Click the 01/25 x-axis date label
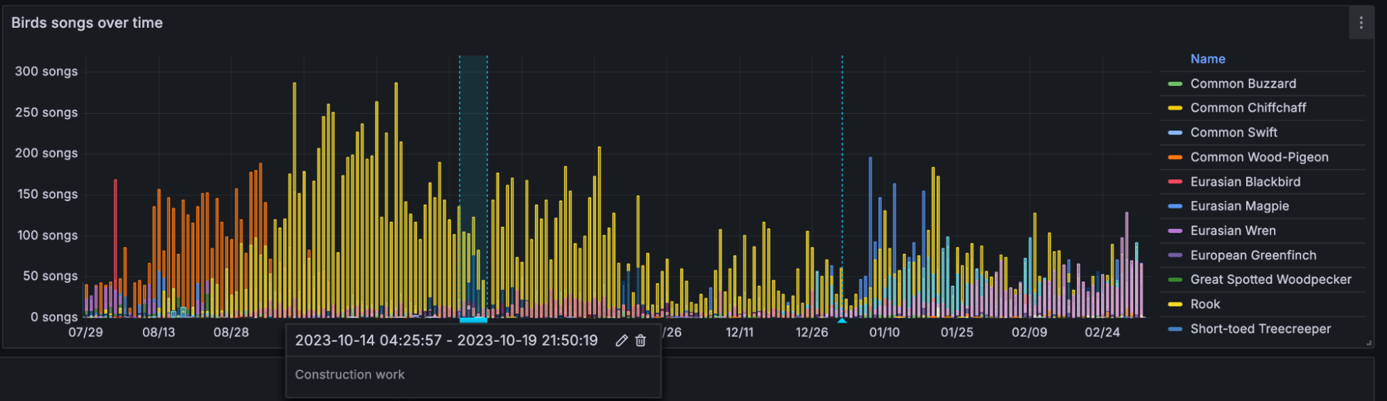This screenshot has width=1387, height=401. pos(957,332)
